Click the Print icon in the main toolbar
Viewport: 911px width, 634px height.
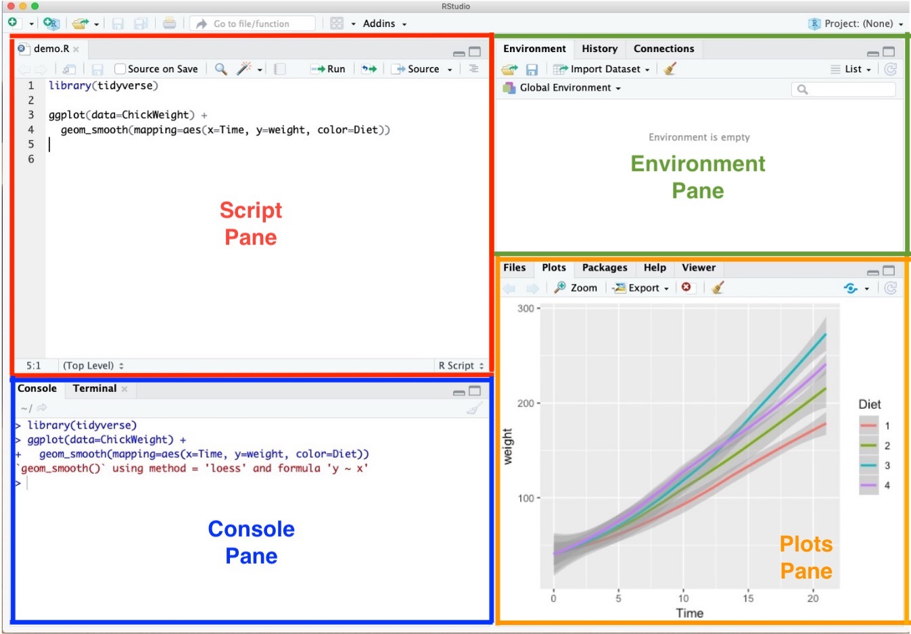pyautogui.click(x=170, y=24)
